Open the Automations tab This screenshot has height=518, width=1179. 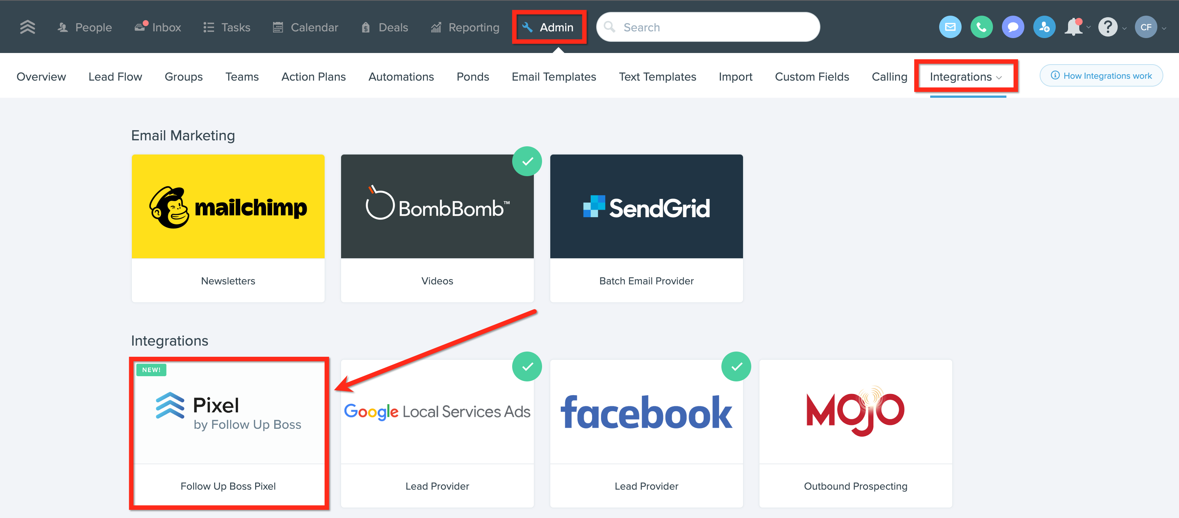(x=401, y=77)
